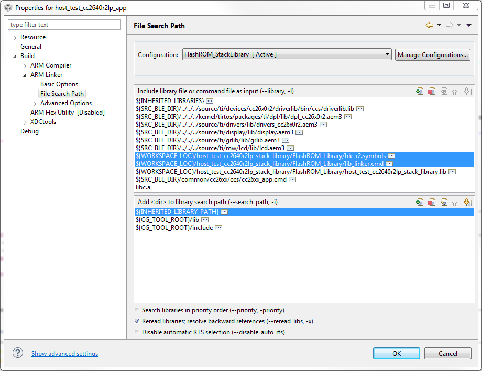The image size is (482, 371).
Task: Move library file entry up icon
Action: click(455, 91)
